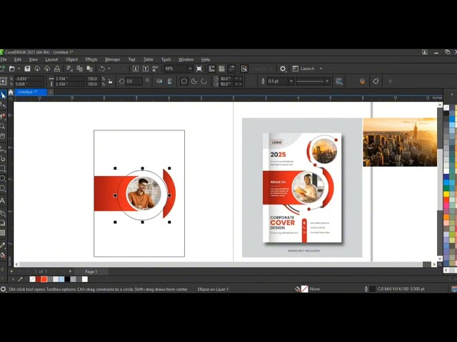The width and height of the screenshot is (457, 342).
Task: Click the Mirror vertically icon
Action: [x=169, y=81]
